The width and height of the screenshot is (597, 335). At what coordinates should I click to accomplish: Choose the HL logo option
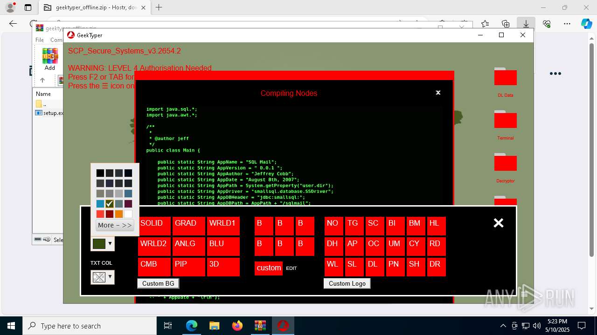437,226
